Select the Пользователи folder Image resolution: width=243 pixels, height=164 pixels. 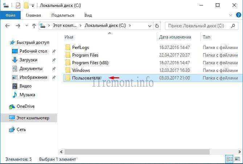86,78
